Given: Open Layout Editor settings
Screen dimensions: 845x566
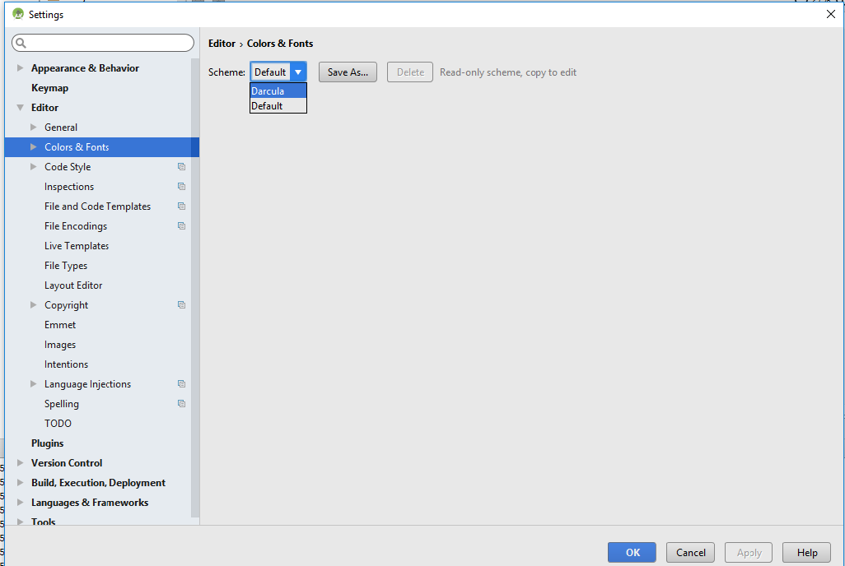Looking at the screenshot, I should 73,285.
